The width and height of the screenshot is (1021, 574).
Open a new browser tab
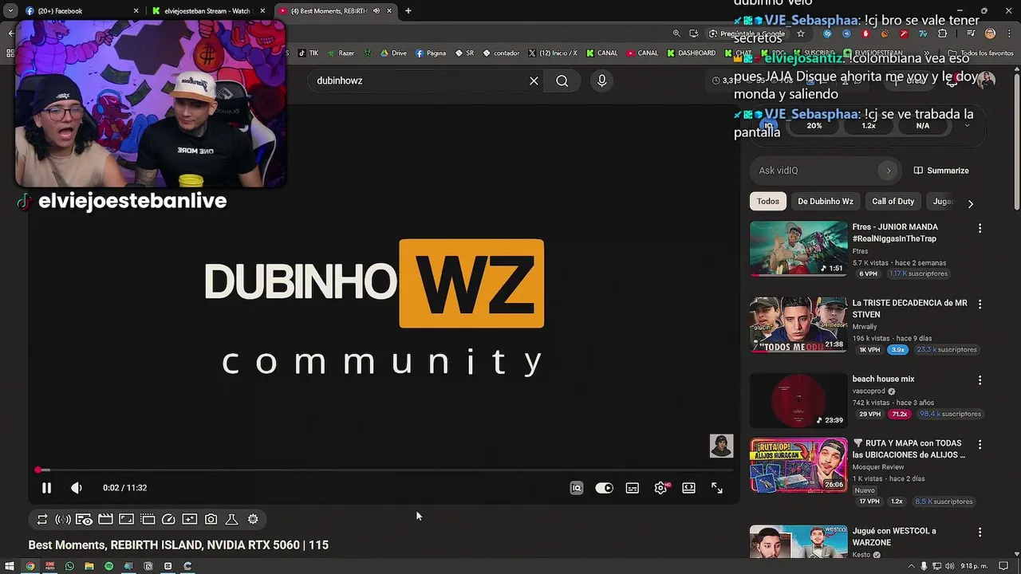(x=408, y=11)
